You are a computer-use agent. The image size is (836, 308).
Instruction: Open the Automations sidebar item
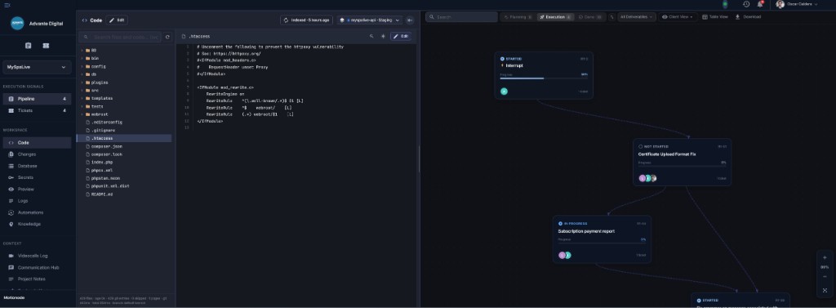tap(37, 212)
